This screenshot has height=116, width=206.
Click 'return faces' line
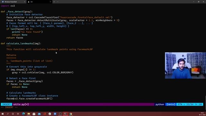[15, 38]
